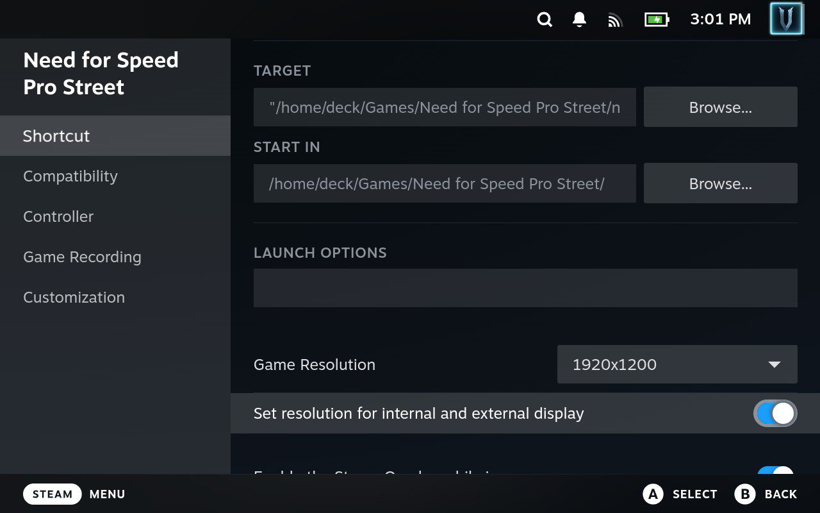
Task: Select the Shortcut section
Action: point(56,135)
